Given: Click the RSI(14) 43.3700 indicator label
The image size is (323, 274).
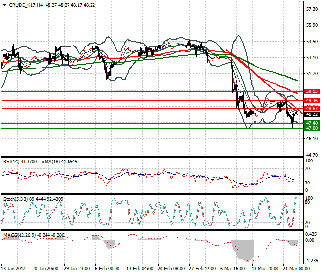Looking at the screenshot, I should 20,162.
